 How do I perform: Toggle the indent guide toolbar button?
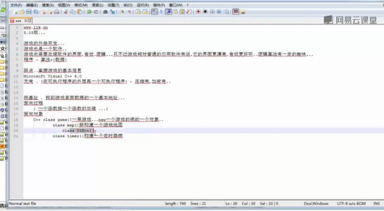pos(168,12)
